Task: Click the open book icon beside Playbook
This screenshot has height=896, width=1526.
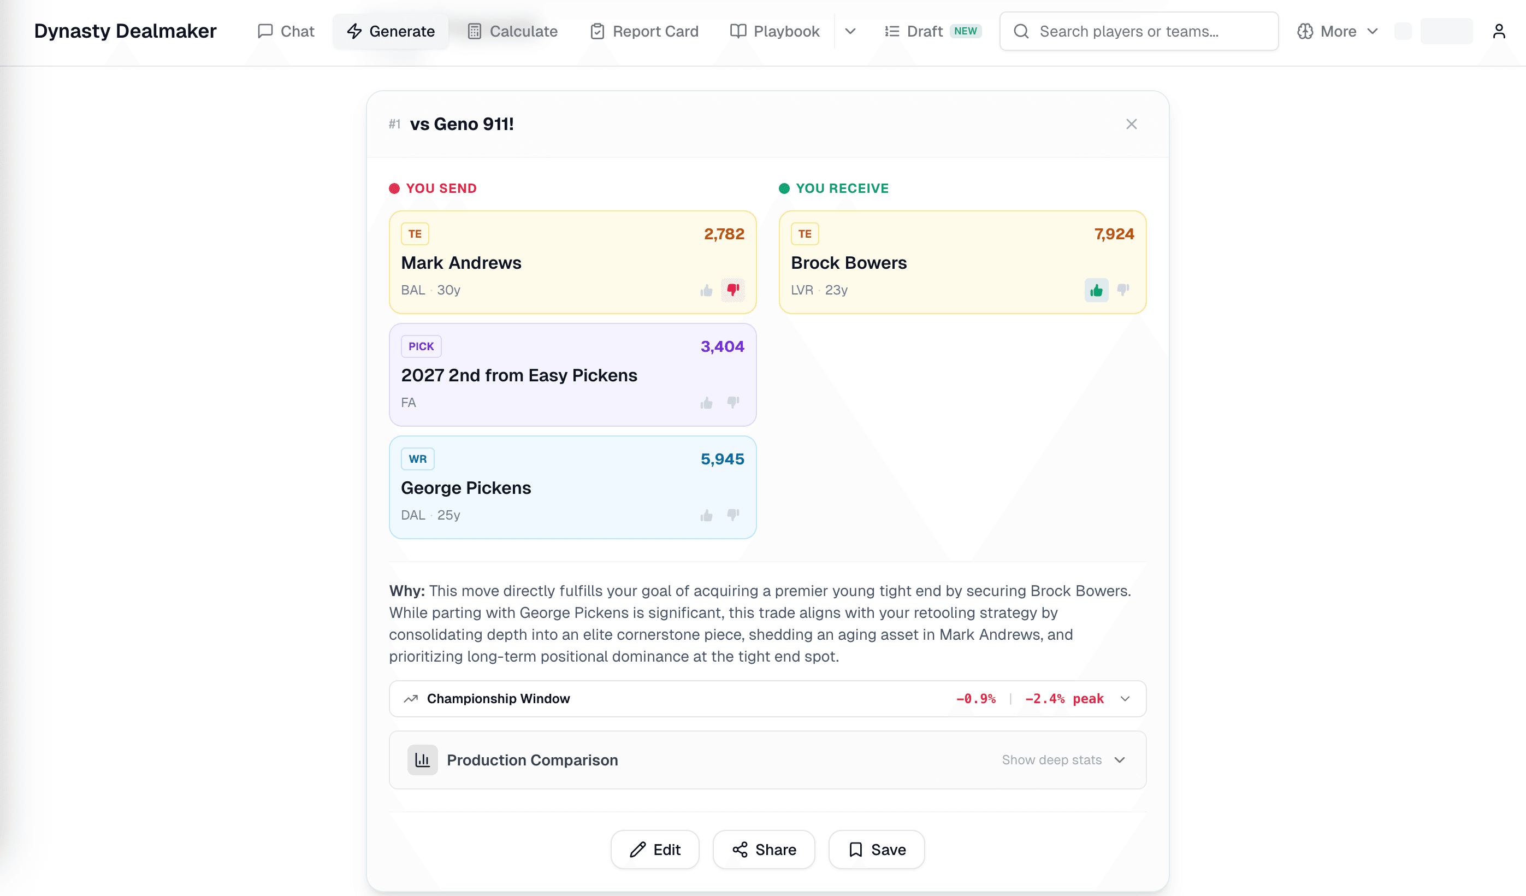Action: coord(737,31)
